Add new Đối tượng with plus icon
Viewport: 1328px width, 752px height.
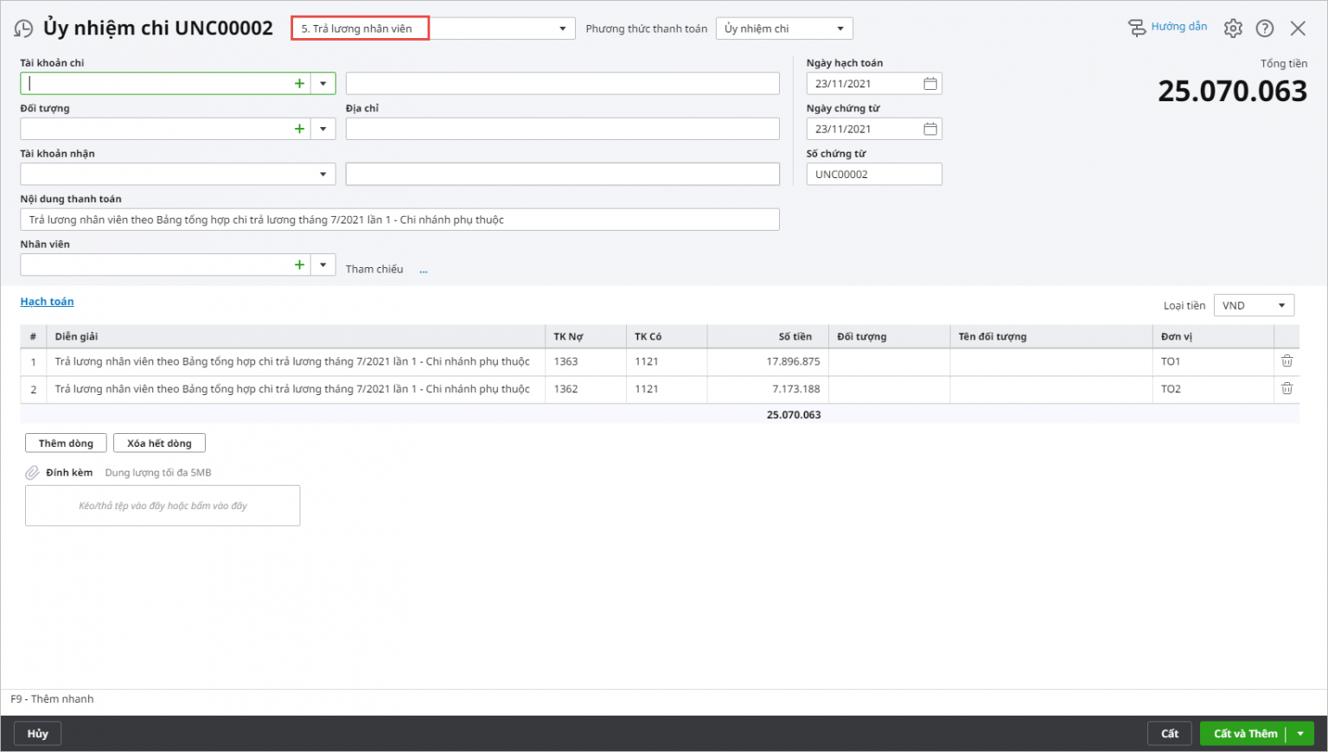(299, 129)
